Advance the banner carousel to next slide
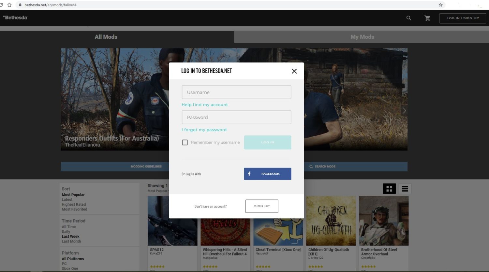489x272 pixels. point(404,111)
